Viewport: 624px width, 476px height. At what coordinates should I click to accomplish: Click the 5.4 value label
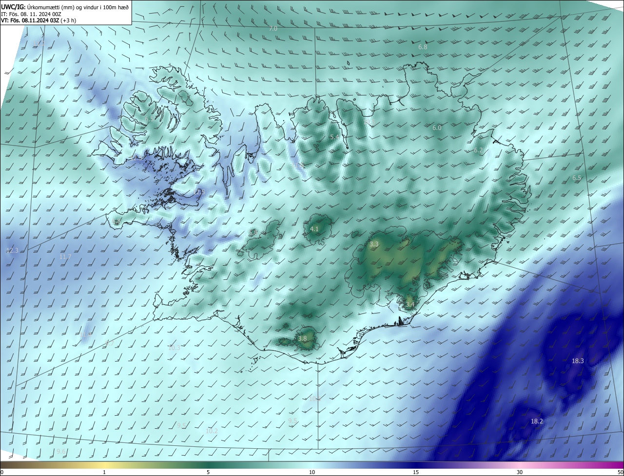click(334, 137)
